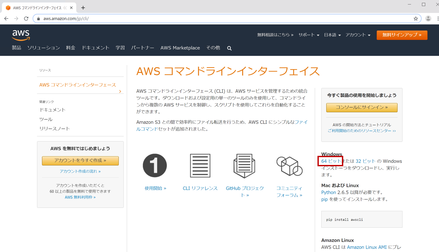This screenshot has height=252, width=439.
Task: Click the AWS favicon on the tab
Action: click(x=8, y=8)
